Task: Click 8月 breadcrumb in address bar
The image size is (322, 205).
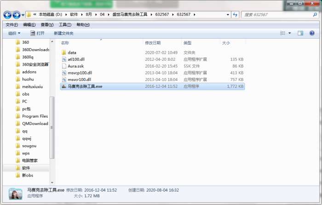Action: tap(89, 14)
